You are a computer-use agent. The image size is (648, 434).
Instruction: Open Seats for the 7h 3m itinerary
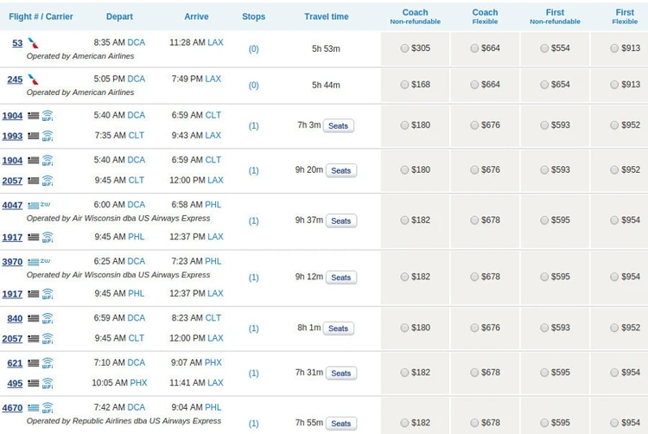point(339,126)
